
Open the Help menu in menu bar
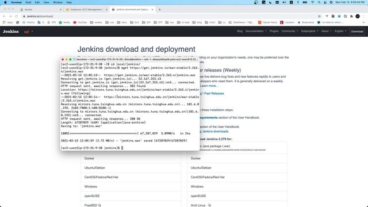[x=69, y=2]
